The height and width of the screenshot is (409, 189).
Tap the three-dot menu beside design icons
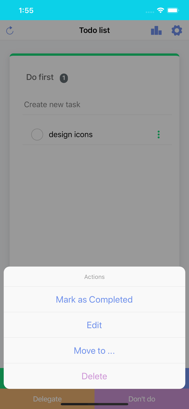[x=158, y=134]
